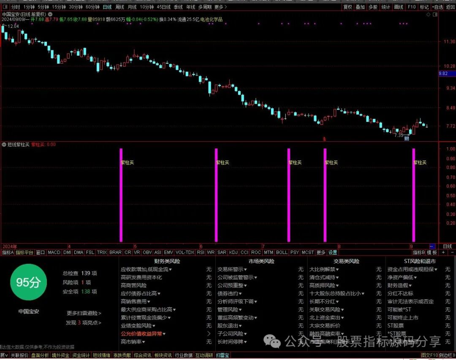
Task: Click the green 95分 score circle
Action: click(28, 282)
